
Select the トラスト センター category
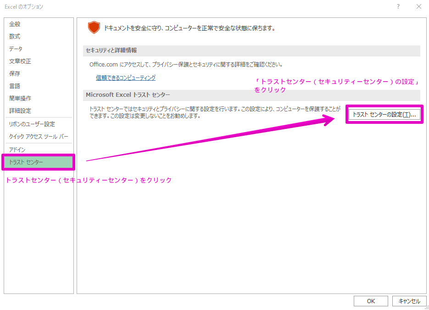click(39, 162)
